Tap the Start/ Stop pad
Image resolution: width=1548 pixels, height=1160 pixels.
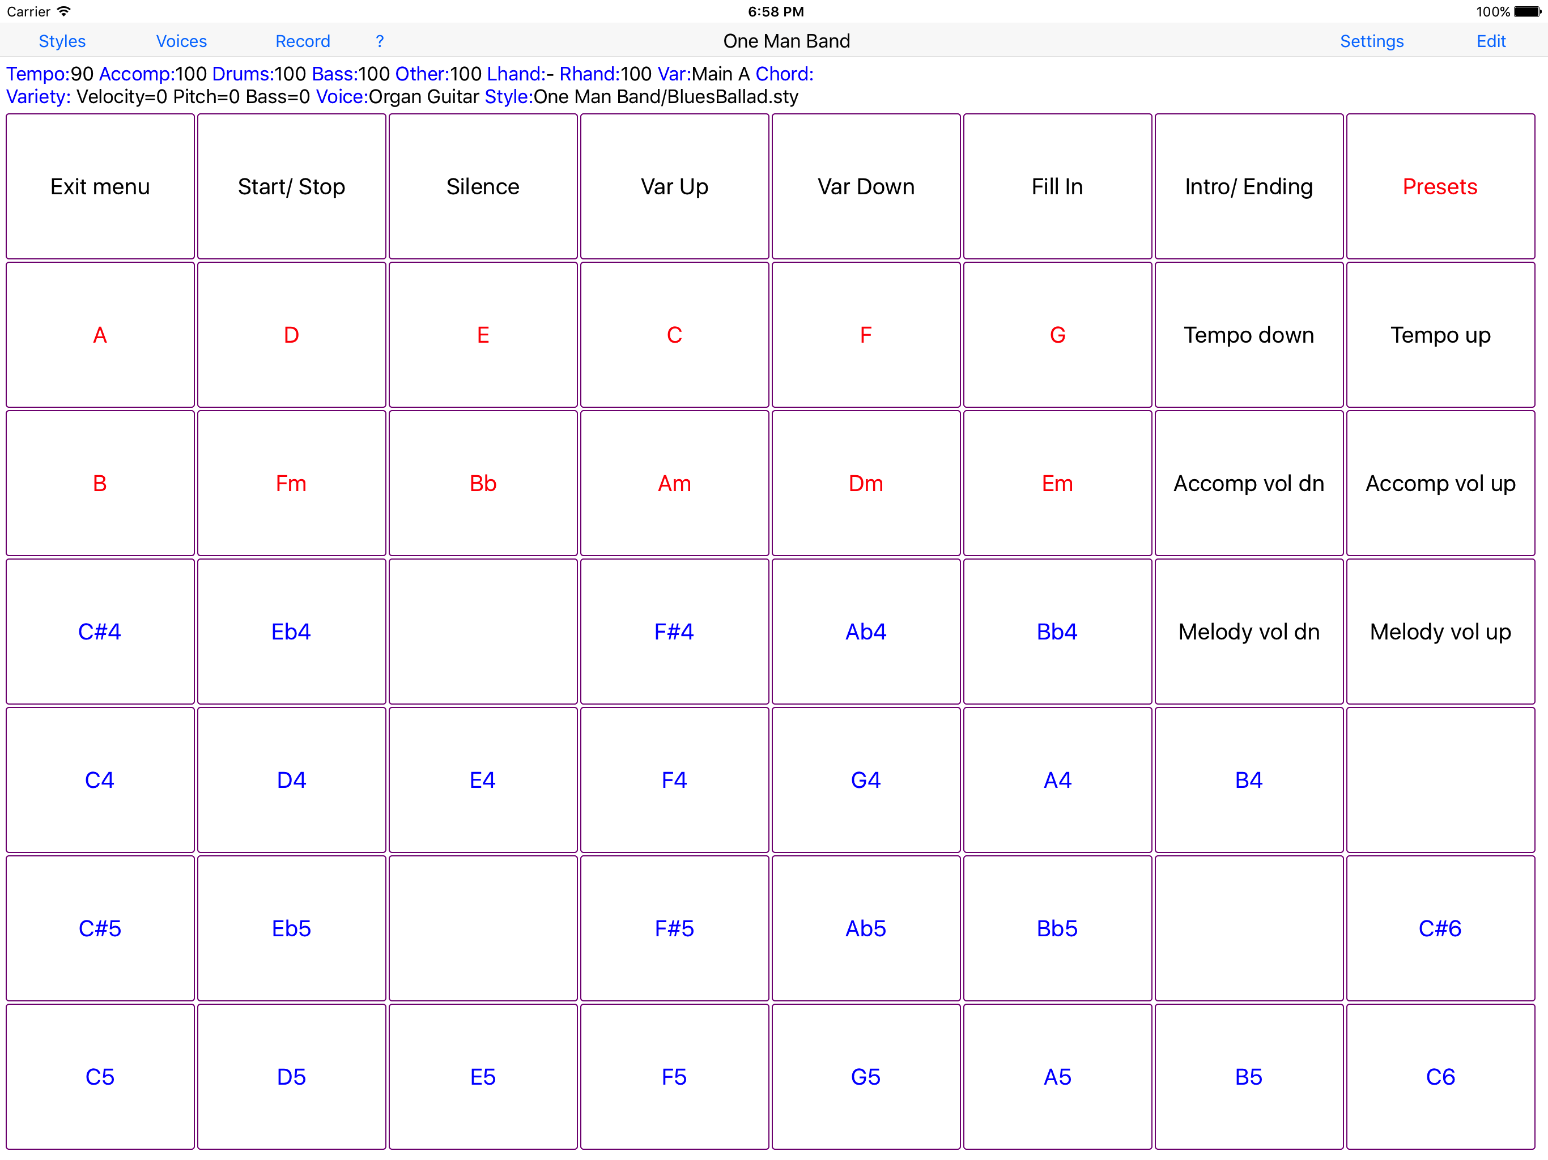292,187
